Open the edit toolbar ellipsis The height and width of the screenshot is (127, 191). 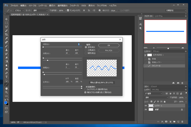7,96
